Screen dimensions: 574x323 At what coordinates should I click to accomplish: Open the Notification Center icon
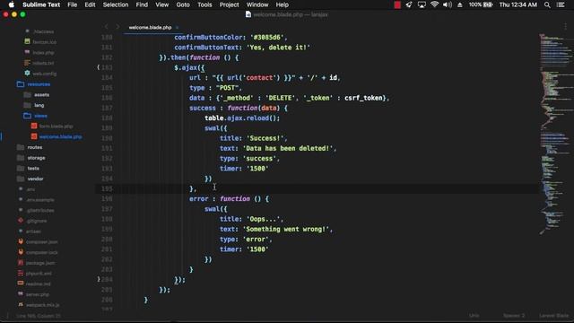(561, 4)
